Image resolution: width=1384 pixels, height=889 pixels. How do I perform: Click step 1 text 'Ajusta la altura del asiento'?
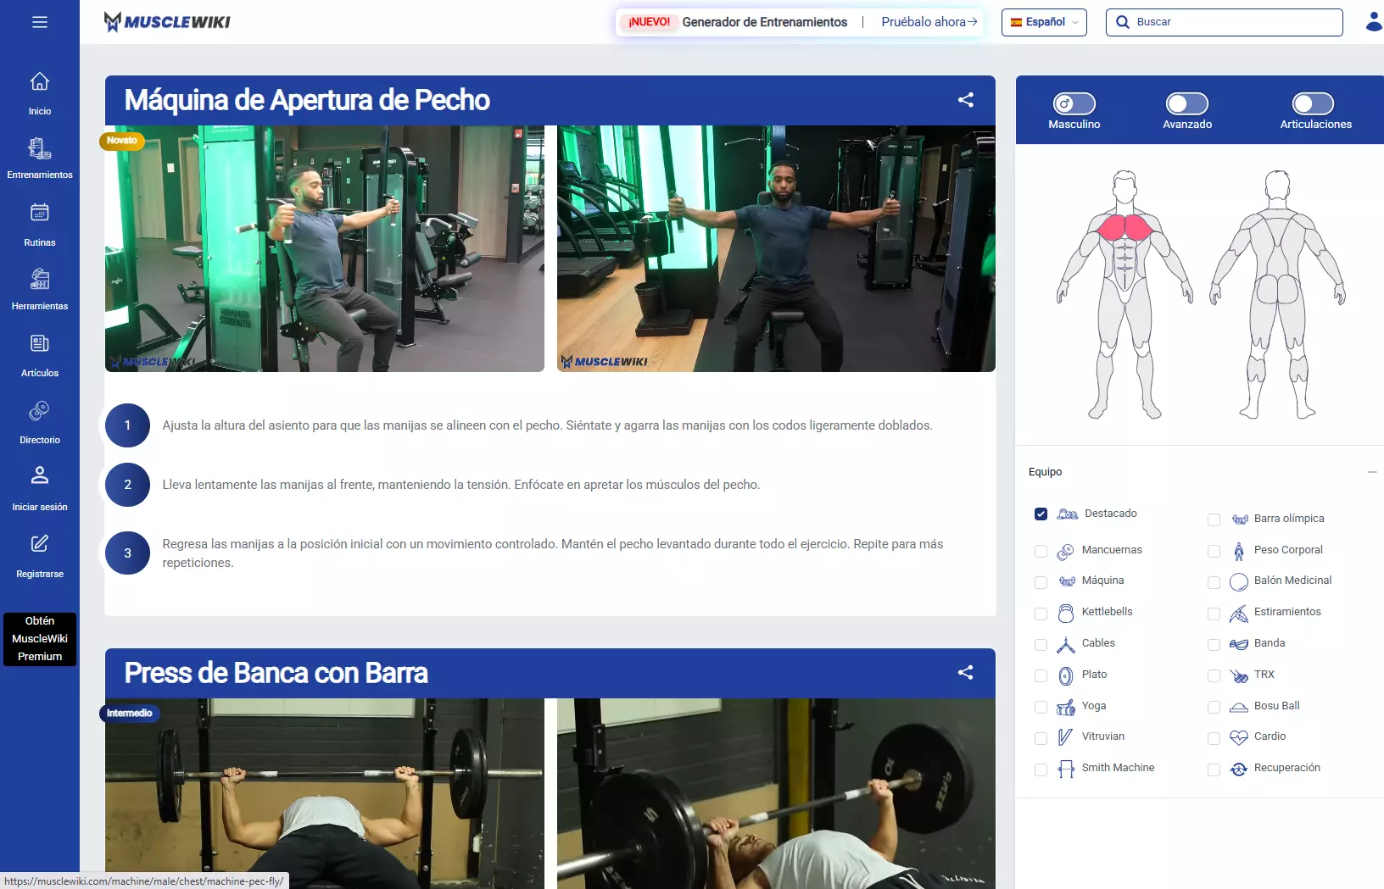548,425
